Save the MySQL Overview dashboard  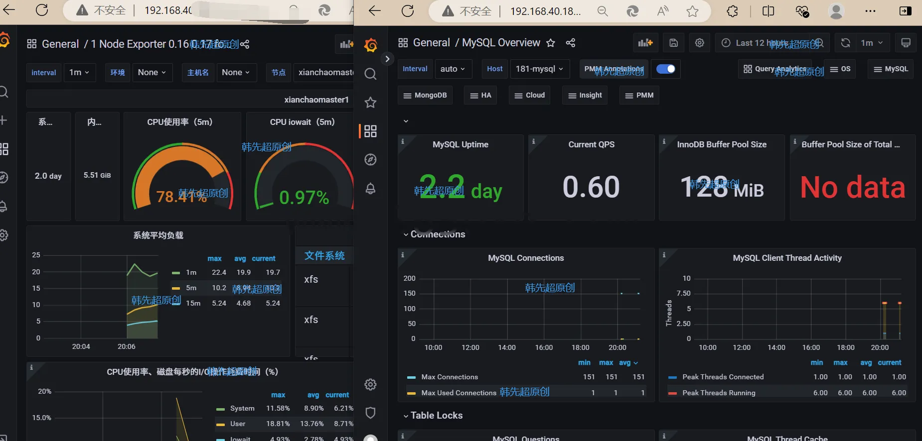click(673, 43)
